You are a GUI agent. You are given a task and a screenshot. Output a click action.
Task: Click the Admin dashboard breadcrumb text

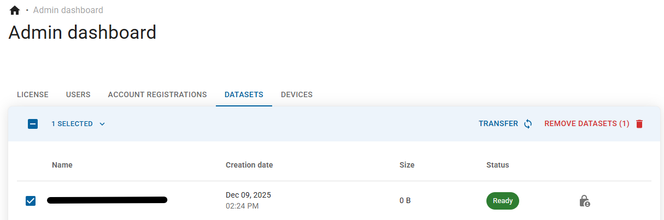pos(68,10)
